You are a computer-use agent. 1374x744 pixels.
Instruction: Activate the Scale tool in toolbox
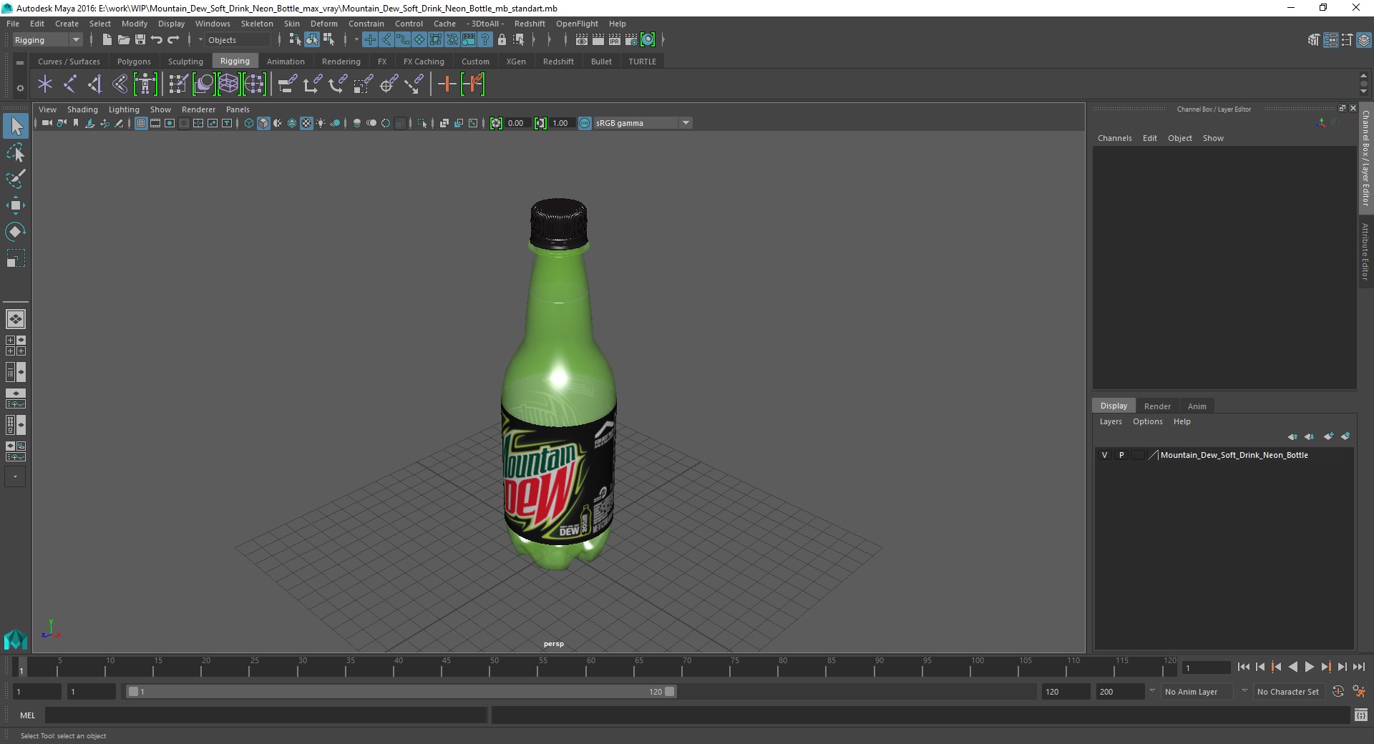[16, 258]
